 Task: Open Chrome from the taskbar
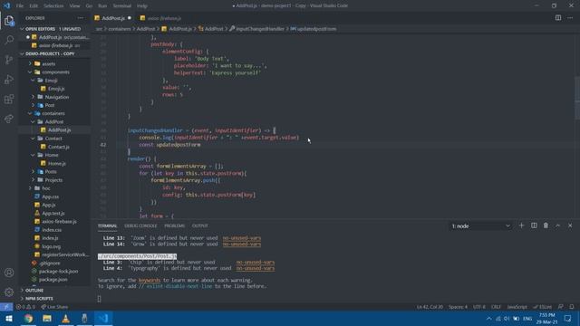(x=28, y=318)
